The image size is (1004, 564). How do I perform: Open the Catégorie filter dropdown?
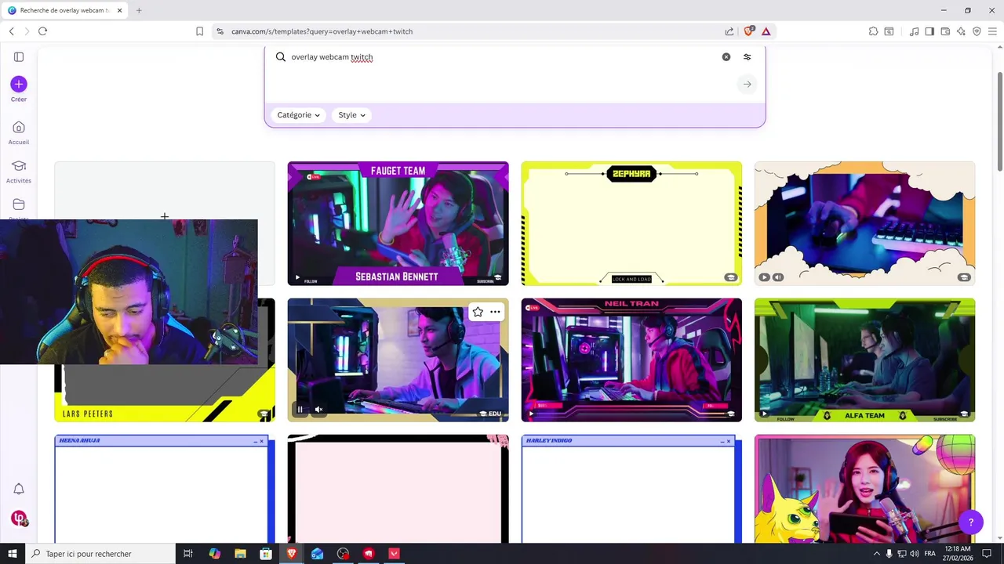coord(299,115)
